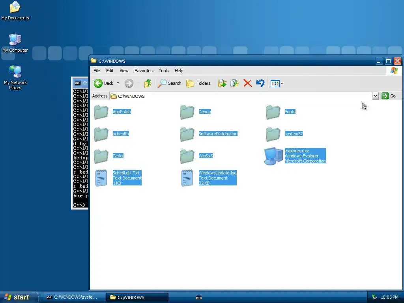Open My Computer desktop icon
The width and height of the screenshot is (404, 303).
15,43
